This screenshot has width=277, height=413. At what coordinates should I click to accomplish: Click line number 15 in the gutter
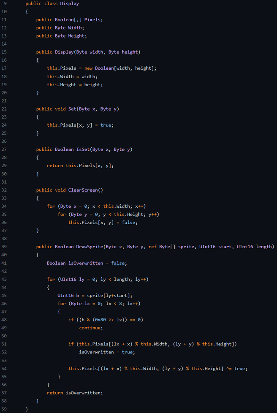pyautogui.click(x=4, y=52)
